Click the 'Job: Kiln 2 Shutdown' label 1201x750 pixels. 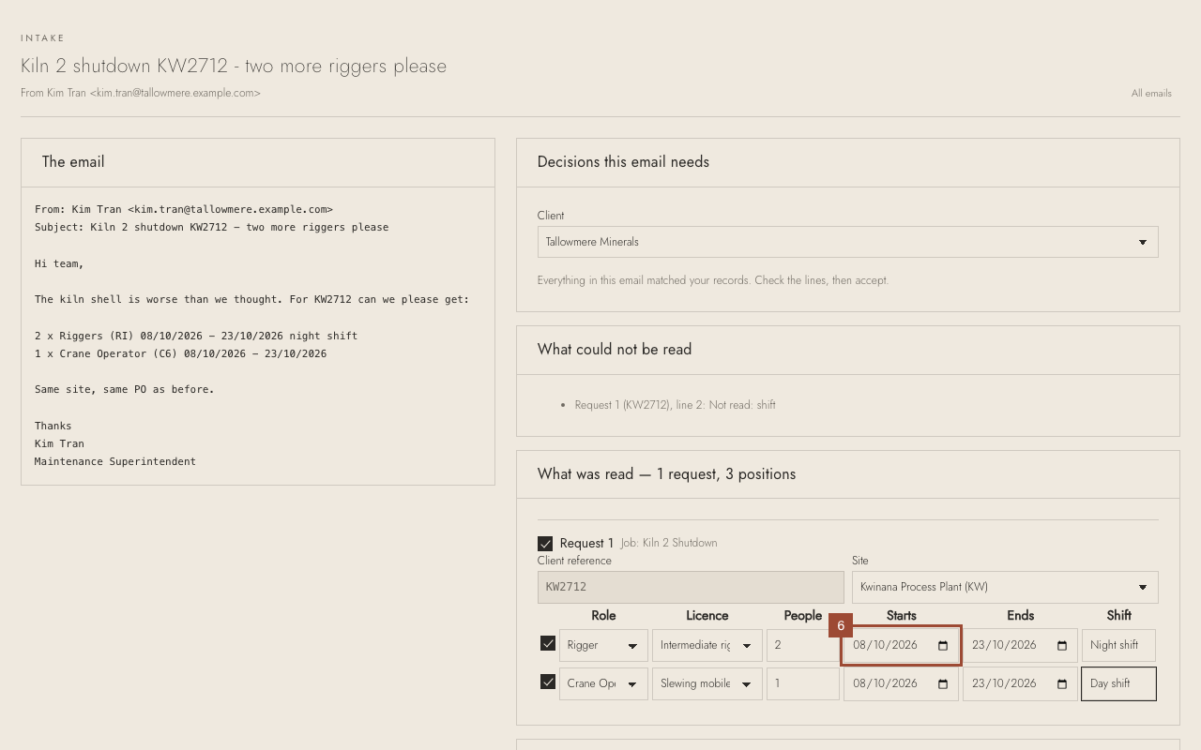669,543
